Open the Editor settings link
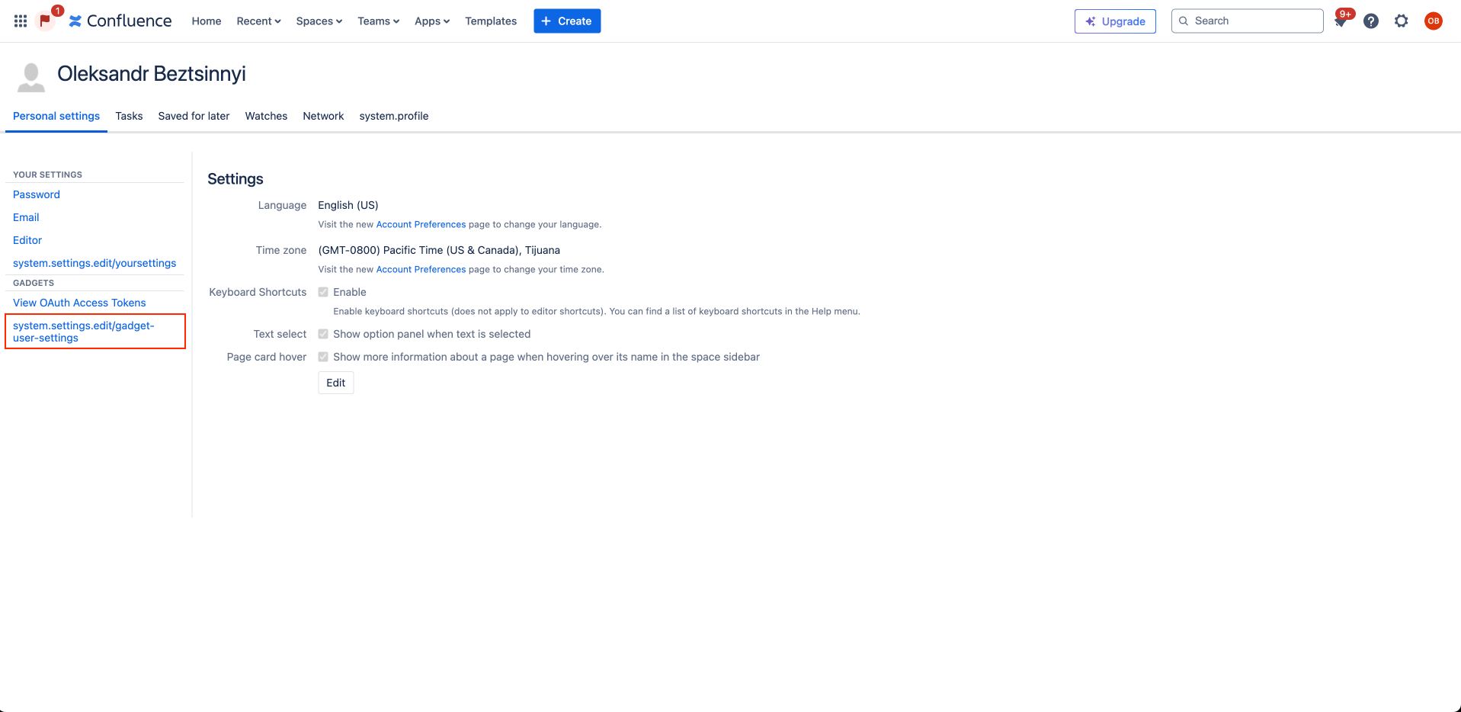 point(27,240)
